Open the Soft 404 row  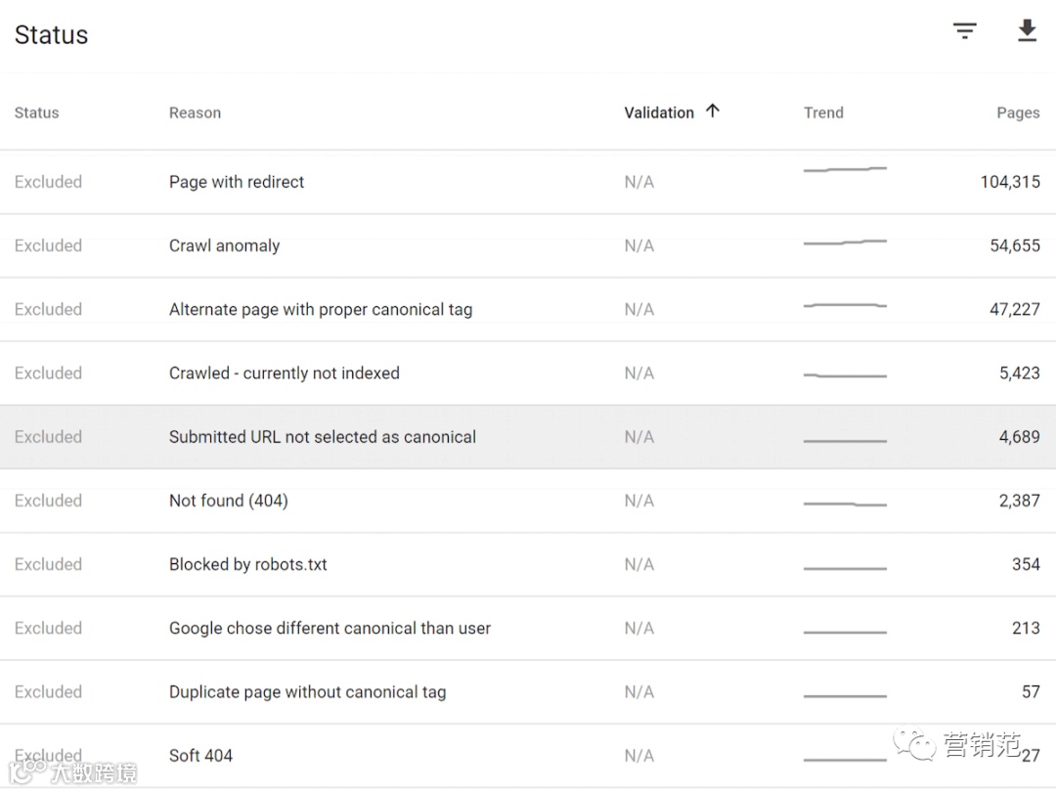pyautogui.click(x=200, y=755)
